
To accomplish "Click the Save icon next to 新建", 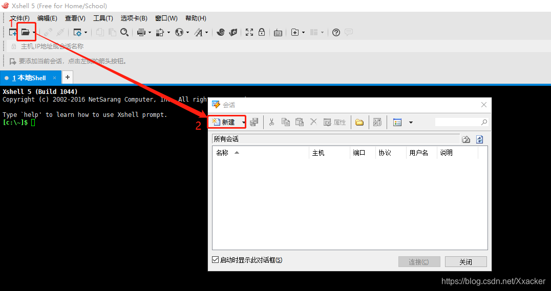I will pos(254,122).
